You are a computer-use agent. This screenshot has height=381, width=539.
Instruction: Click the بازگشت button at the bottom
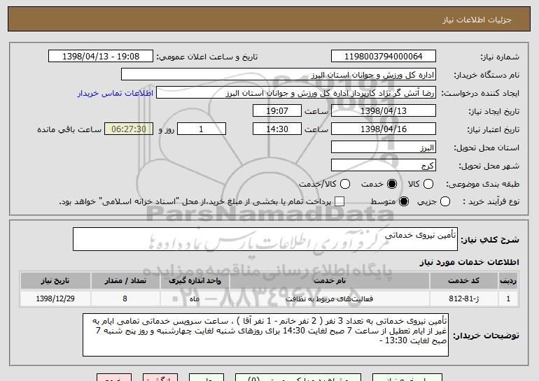click(160, 378)
